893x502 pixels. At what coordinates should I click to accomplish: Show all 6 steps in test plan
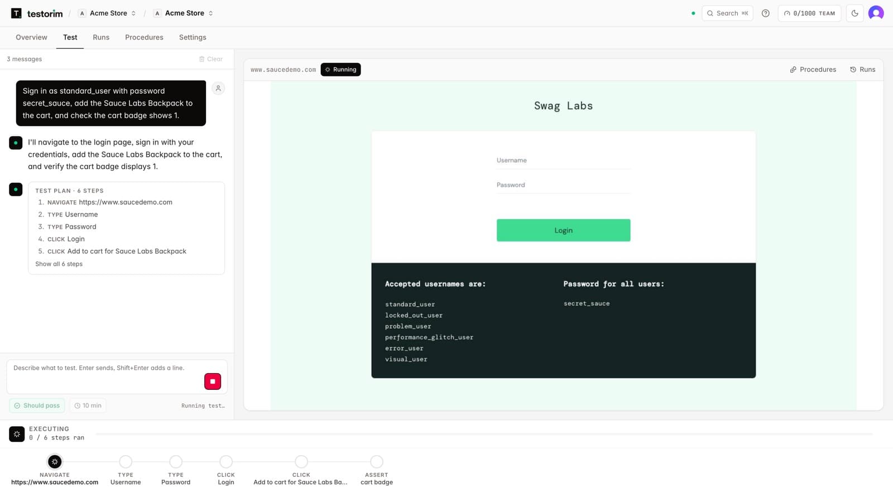point(59,264)
